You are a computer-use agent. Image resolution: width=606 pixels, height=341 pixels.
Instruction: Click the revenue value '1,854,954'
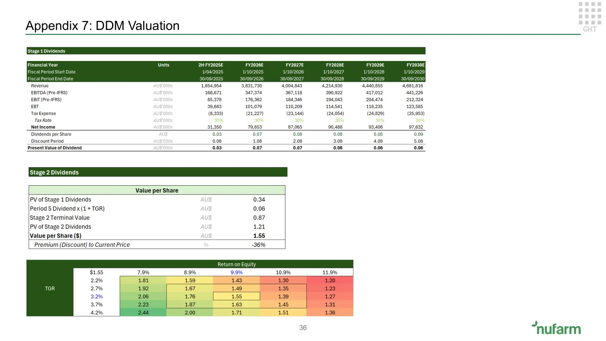click(x=211, y=86)
